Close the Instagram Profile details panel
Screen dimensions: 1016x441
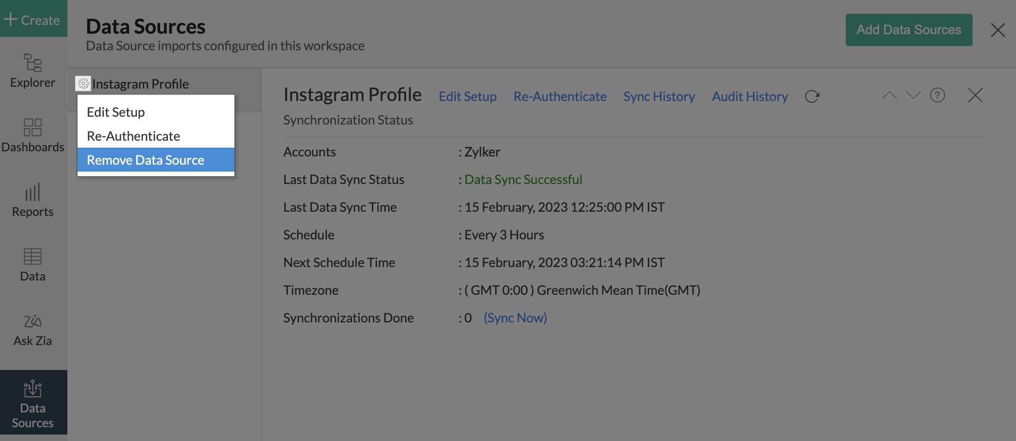pos(975,95)
